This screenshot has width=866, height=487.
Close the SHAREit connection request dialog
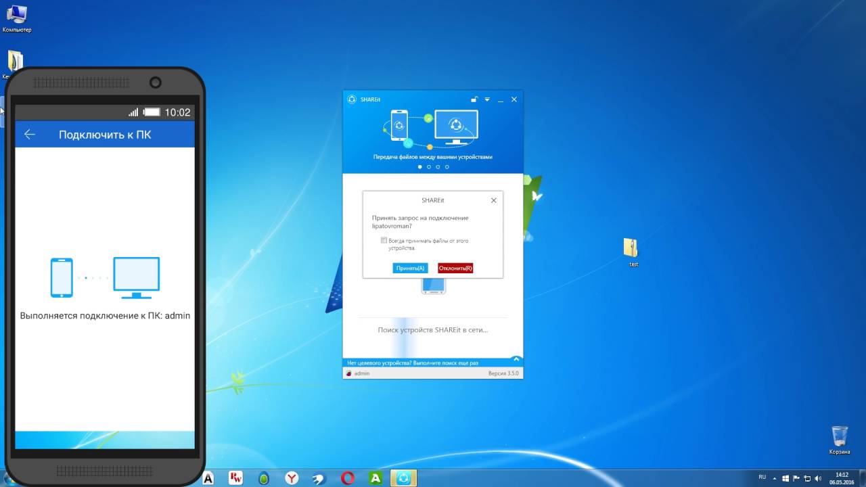(493, 200)
